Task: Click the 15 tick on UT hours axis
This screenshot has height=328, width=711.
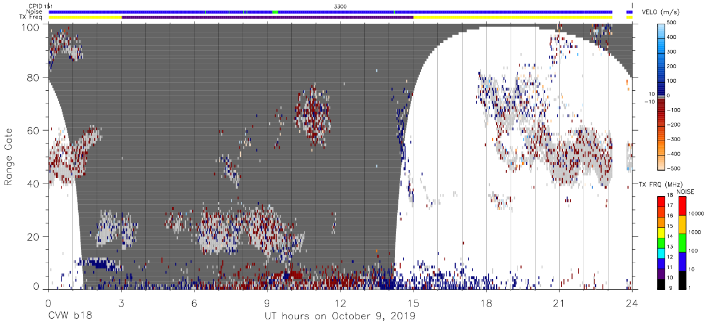Action: pyautogui.click(x=413, y=303)
